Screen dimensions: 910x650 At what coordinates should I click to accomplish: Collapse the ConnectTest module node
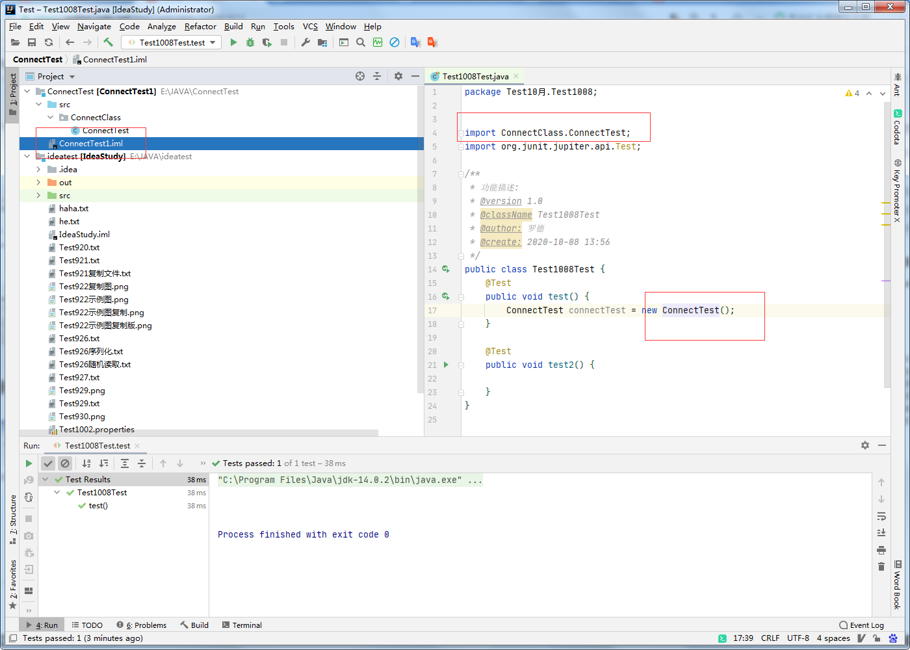pyautogui.click(x=27, y=92)
